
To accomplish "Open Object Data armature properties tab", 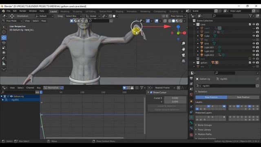I will point(191,117).
